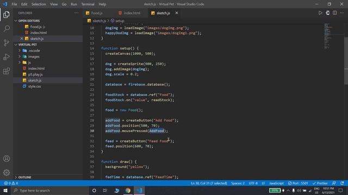The width and height of the screenshot is (348, 195).
Task: Switch to the index.html tab
Action: click(132, 13)
